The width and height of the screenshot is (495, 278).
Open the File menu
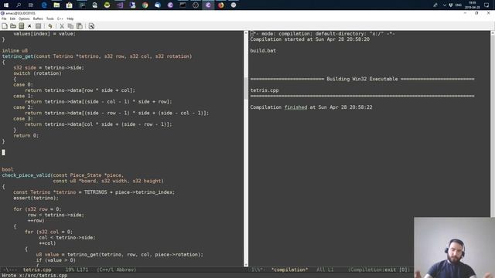[x=4, y=19]
